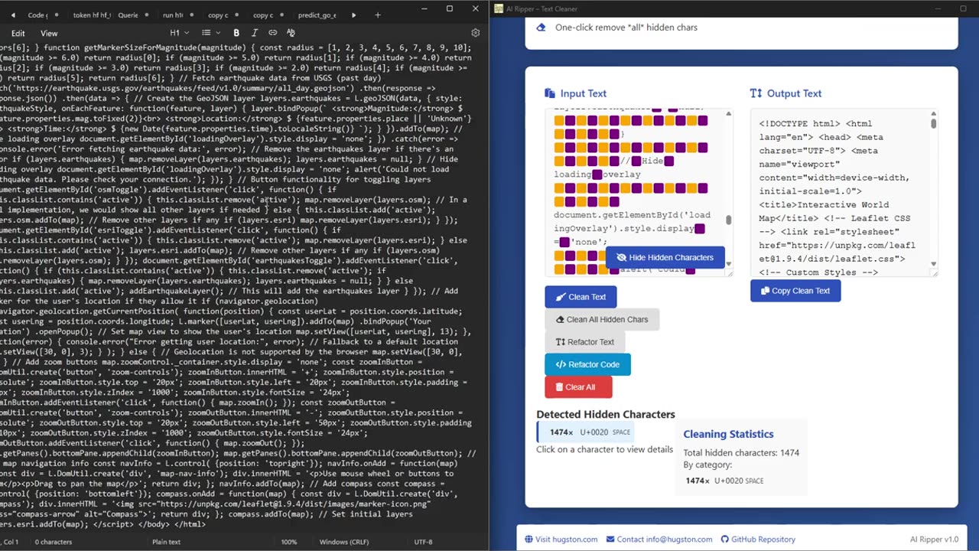This screenshot has width=979, height=551.
Task: Clear formatting in the Notepad toolbar
Action: [291, 33]
